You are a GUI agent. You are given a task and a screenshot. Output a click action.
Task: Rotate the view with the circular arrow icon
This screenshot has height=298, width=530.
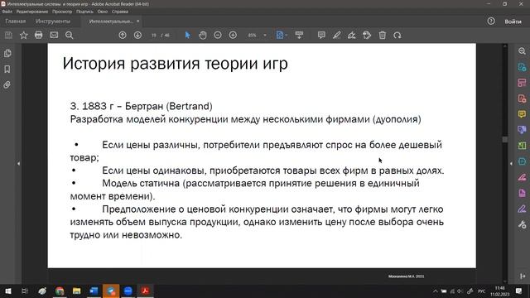pyautogui.click(x=397, y=35)
